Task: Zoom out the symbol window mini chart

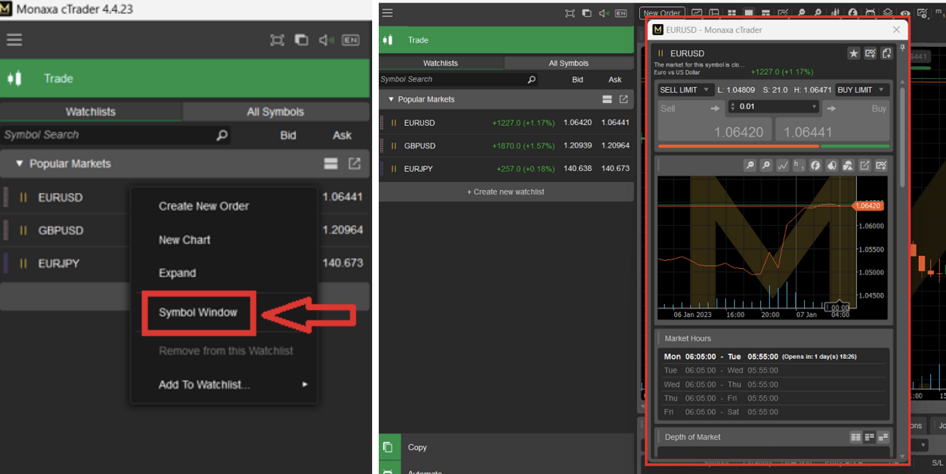Action: (x=750, y=165)
